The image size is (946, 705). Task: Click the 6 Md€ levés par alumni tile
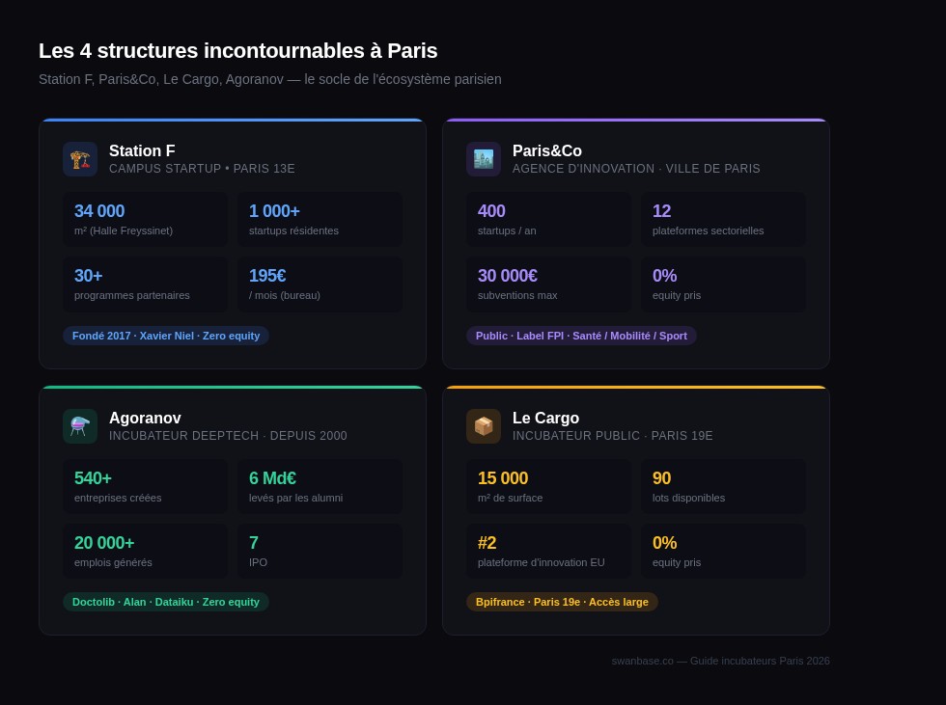click(x=320, y=486)
